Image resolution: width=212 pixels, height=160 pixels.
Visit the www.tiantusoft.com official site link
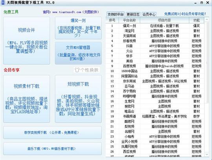[x=67, y=12]
